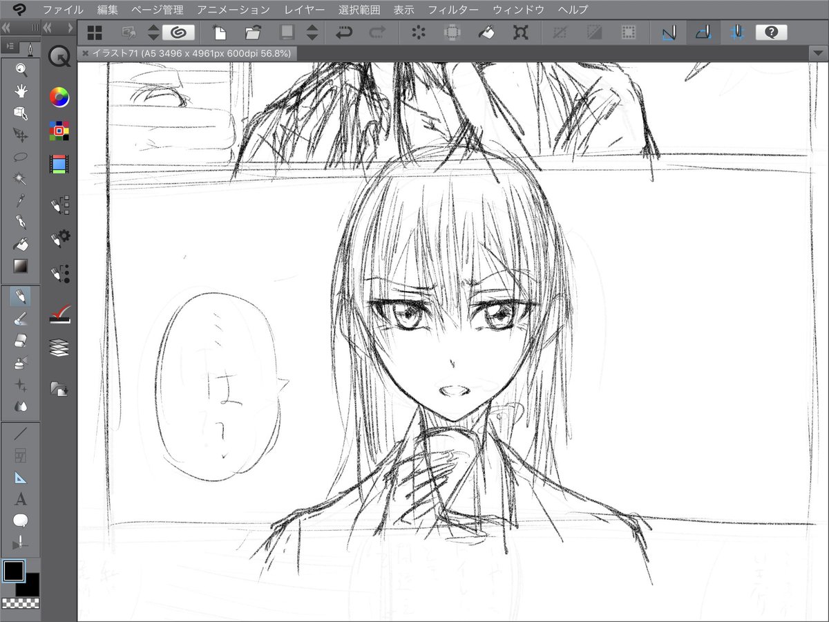The image size is (829, 622).
Task: Open the Color Set palette
Action: click(59, 131)
